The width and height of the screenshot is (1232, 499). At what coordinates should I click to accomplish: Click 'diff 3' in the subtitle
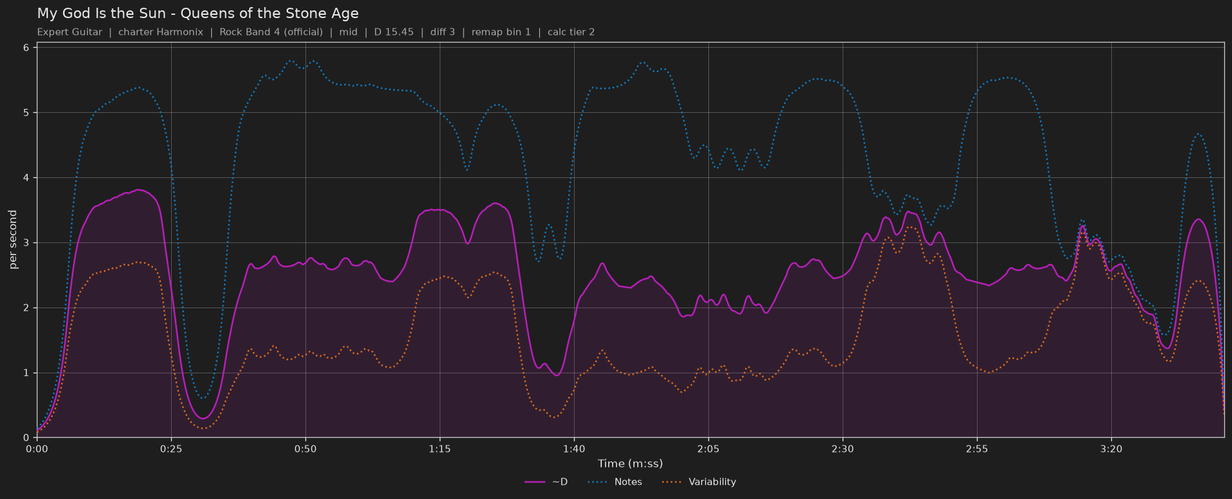point(442,32)
